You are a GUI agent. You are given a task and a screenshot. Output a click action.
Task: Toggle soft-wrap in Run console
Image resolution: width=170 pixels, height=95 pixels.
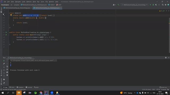tap(7, 66)
